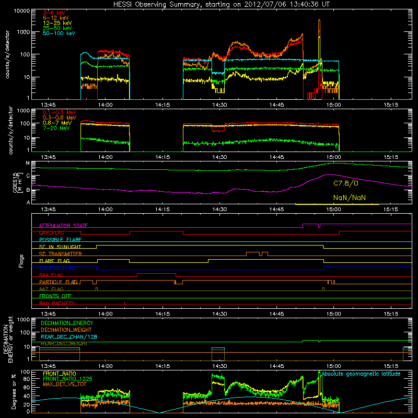This screenshot has width=418, height=418.
Task: Click the DECIMATION_WEIGHT legend label
Action: point(66,330)
